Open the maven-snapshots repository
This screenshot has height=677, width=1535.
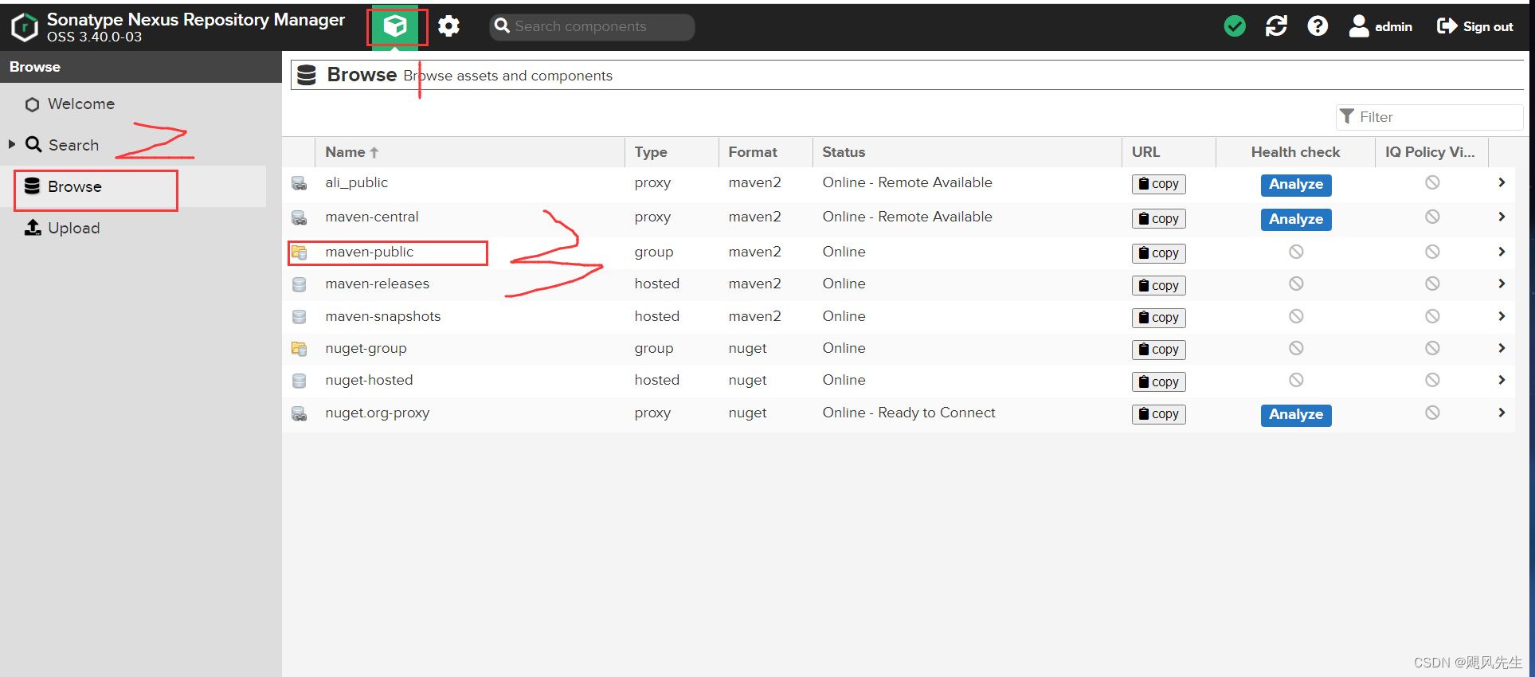383,316
